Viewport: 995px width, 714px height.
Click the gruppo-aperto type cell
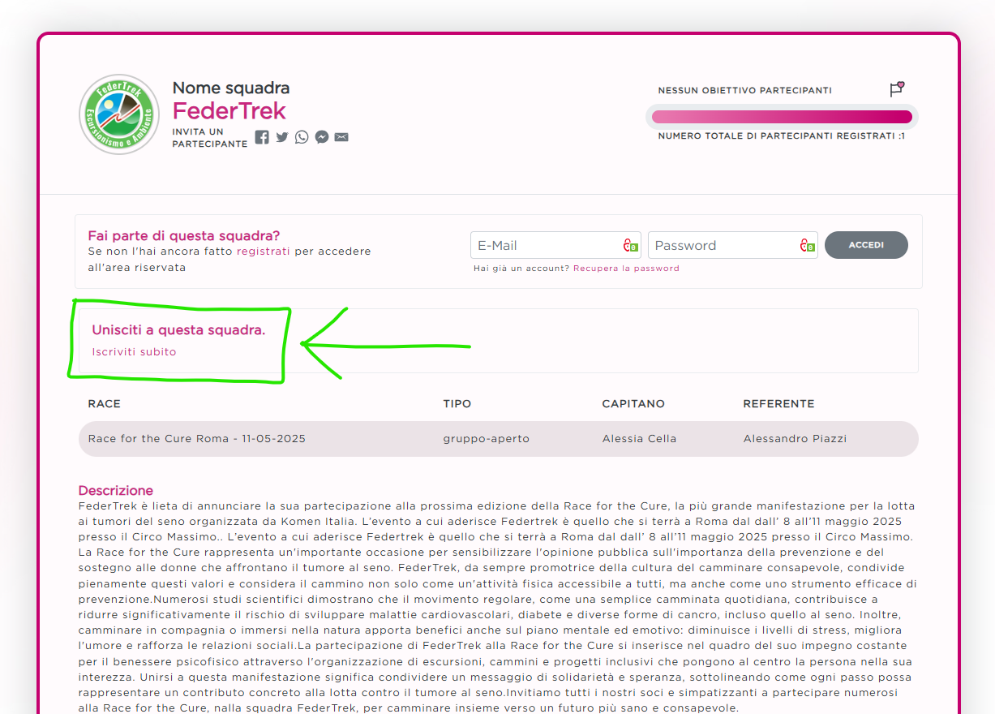coord(486,439)
